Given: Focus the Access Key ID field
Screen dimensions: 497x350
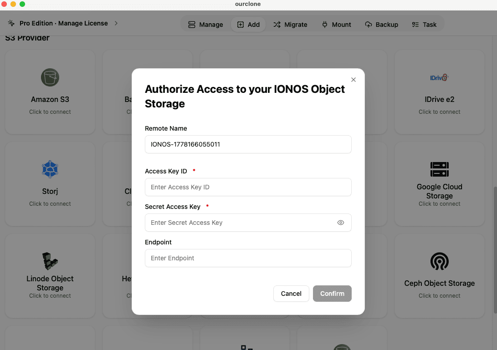Looking at the screenshot, I should point(248,187).
